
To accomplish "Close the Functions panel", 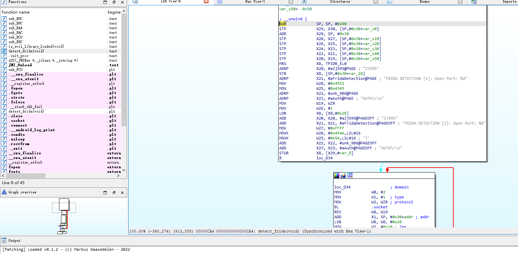I will (x=122, y=2).
